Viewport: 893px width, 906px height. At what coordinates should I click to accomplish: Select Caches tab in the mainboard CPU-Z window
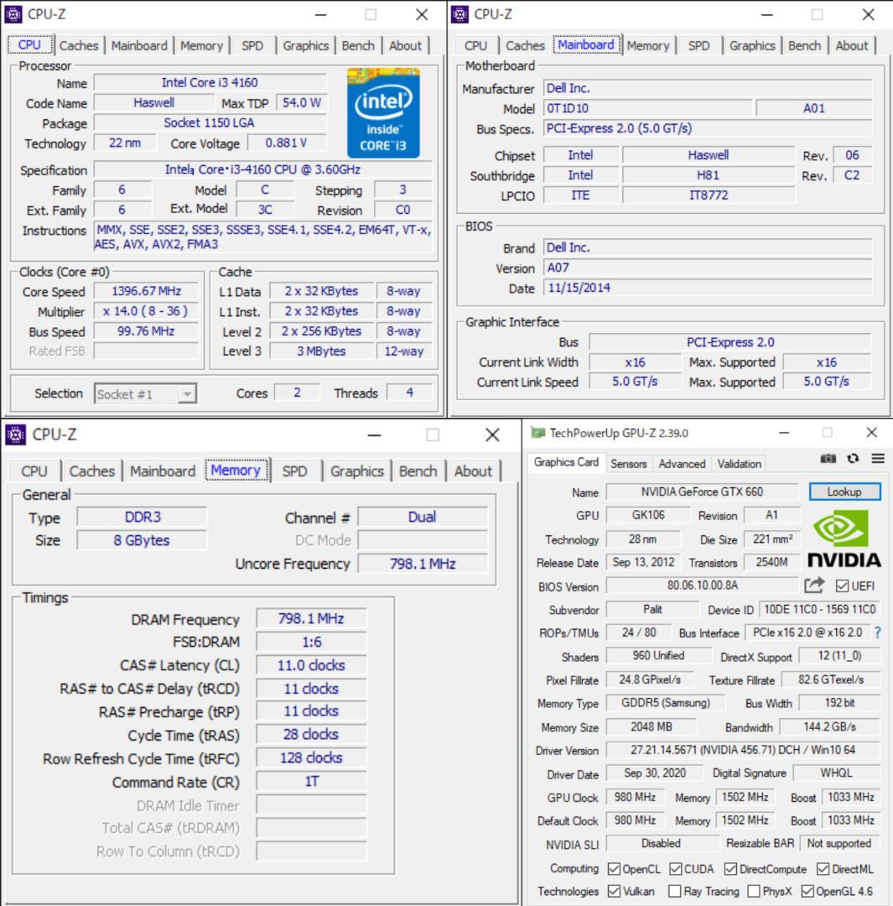[525, 45]
